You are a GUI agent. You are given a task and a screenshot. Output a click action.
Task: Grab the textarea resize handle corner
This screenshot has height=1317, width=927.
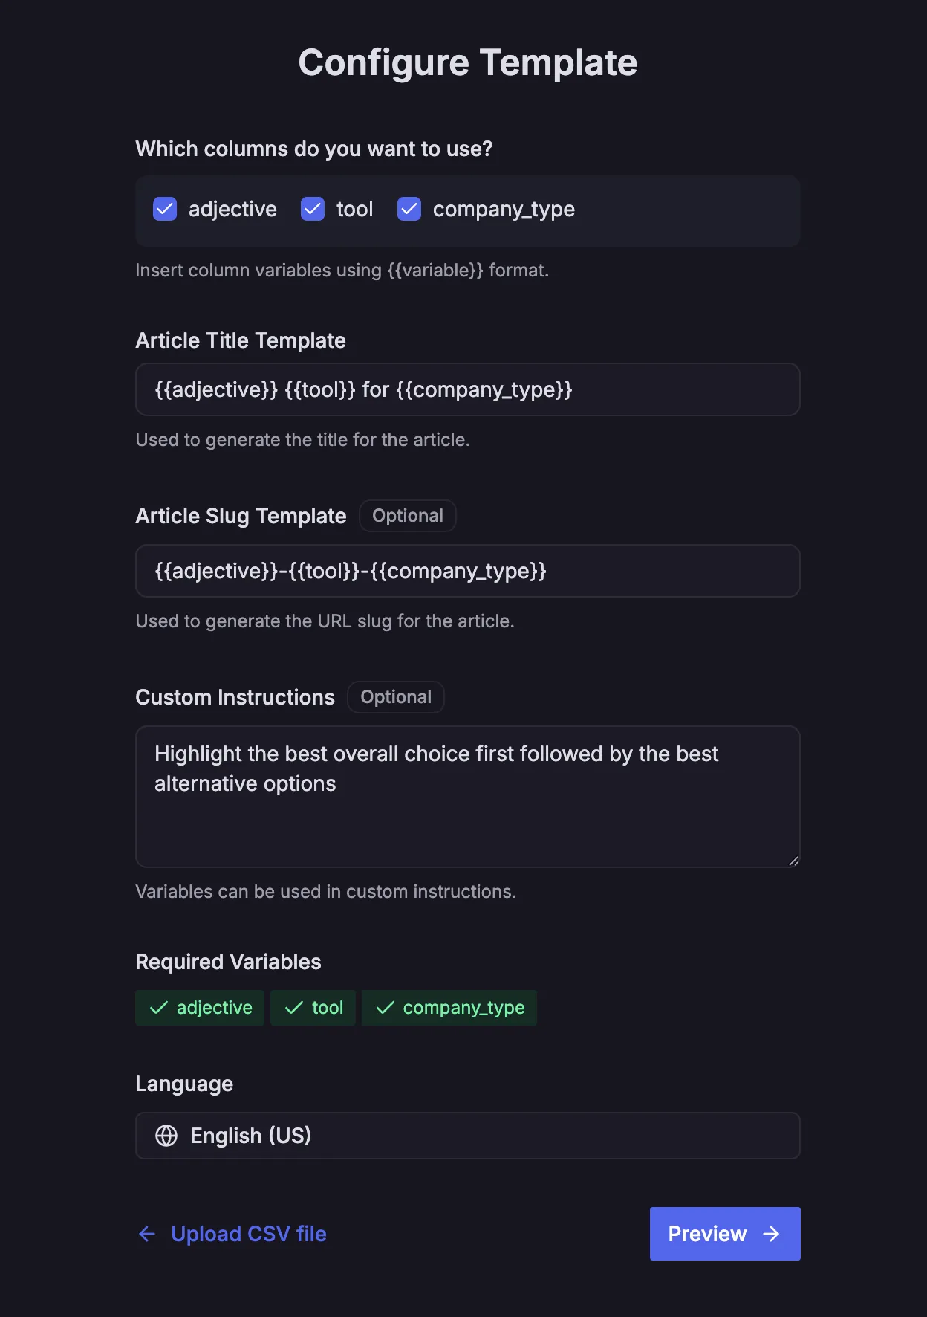793,861
